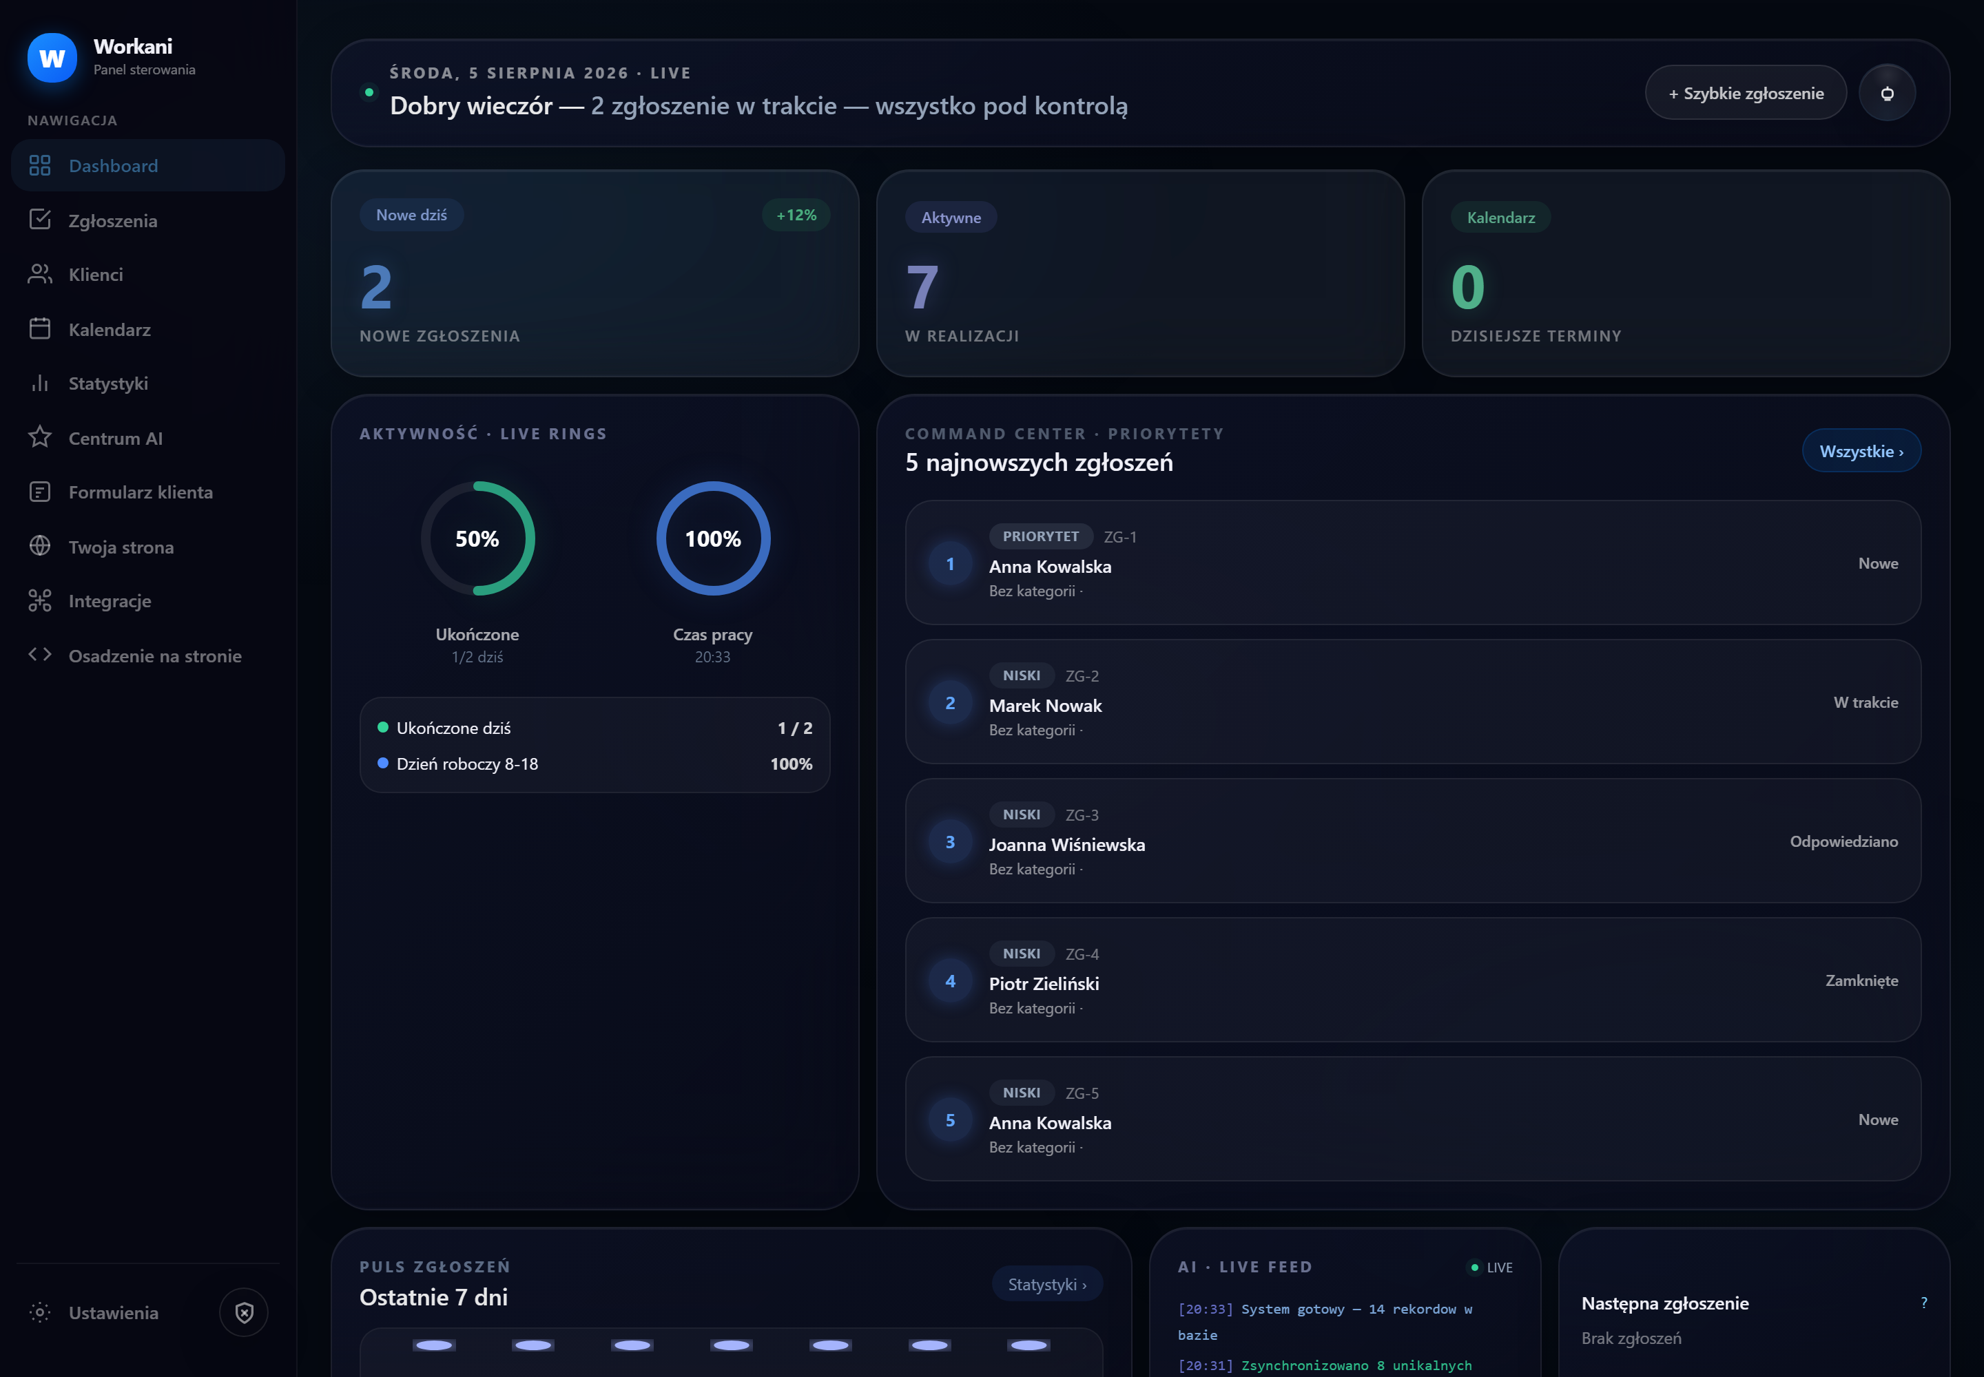Click the Zamknięte status text
Image resolution: width=1984 pixels, height=1377 pixels.
point(1861,980)
